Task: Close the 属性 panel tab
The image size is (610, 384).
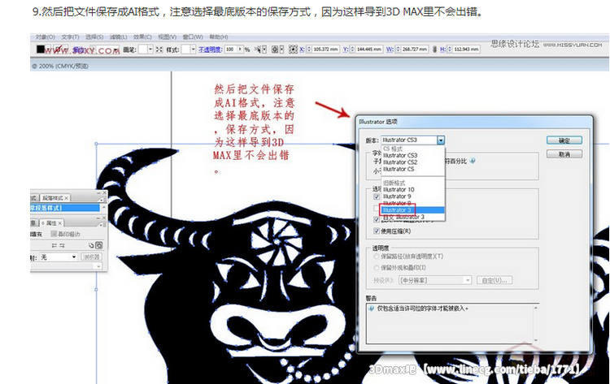Action: tap(60, 223)
